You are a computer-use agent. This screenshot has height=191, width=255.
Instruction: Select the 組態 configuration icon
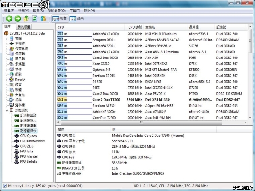click(x=12, y=100)
